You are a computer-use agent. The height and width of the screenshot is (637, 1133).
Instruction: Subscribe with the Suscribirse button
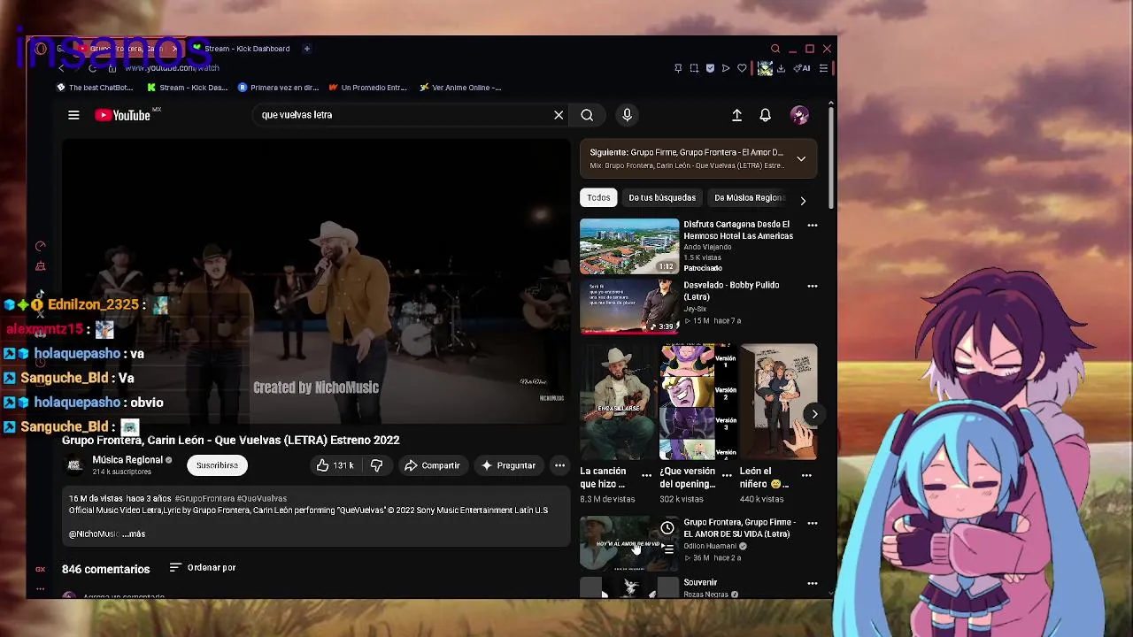(x=217, y=465)
